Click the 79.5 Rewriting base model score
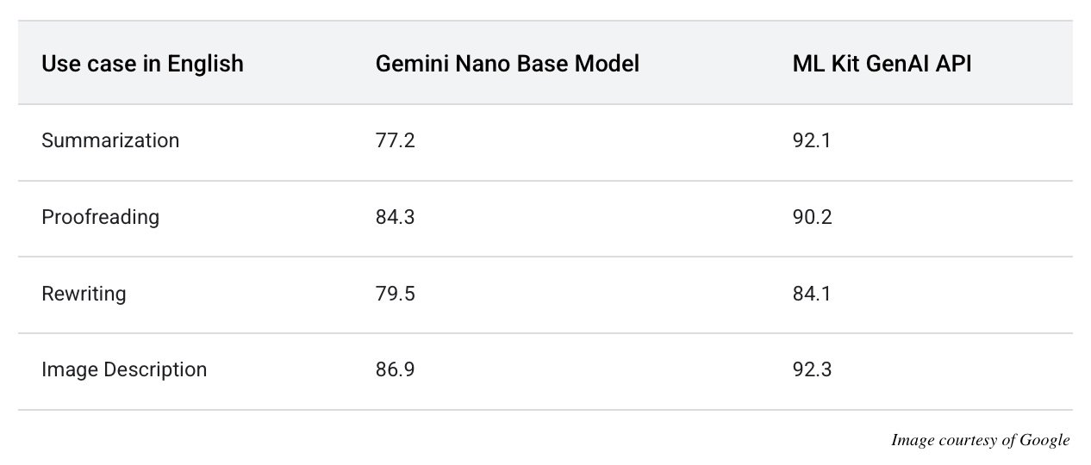 coord(396,294)
